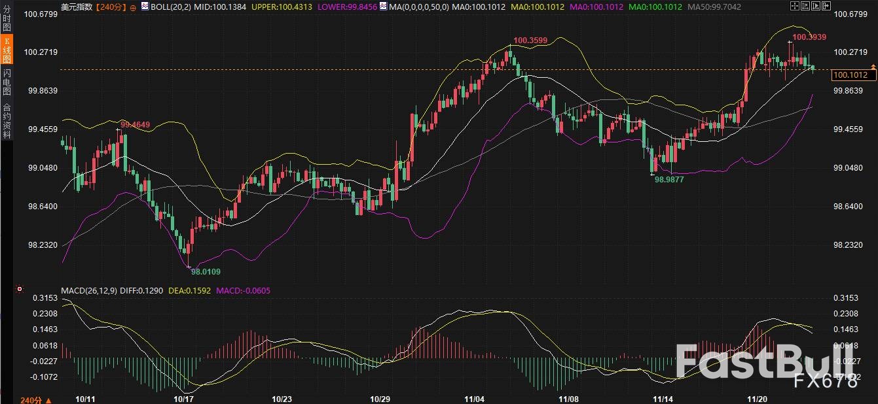Click the BOLL indicator chart icon

(145, 7)
